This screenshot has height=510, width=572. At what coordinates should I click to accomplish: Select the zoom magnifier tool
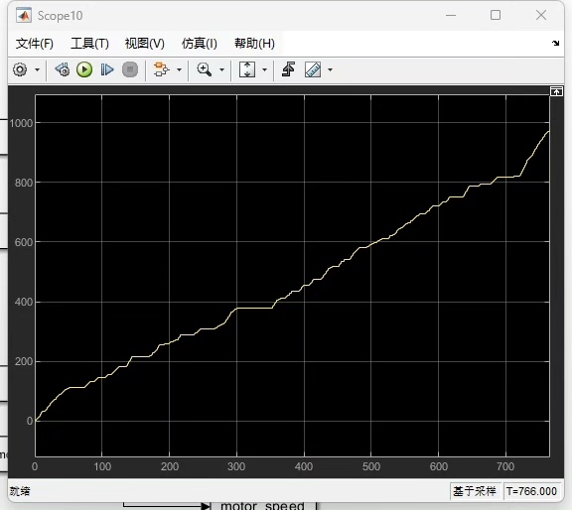[x=204, y=69]
